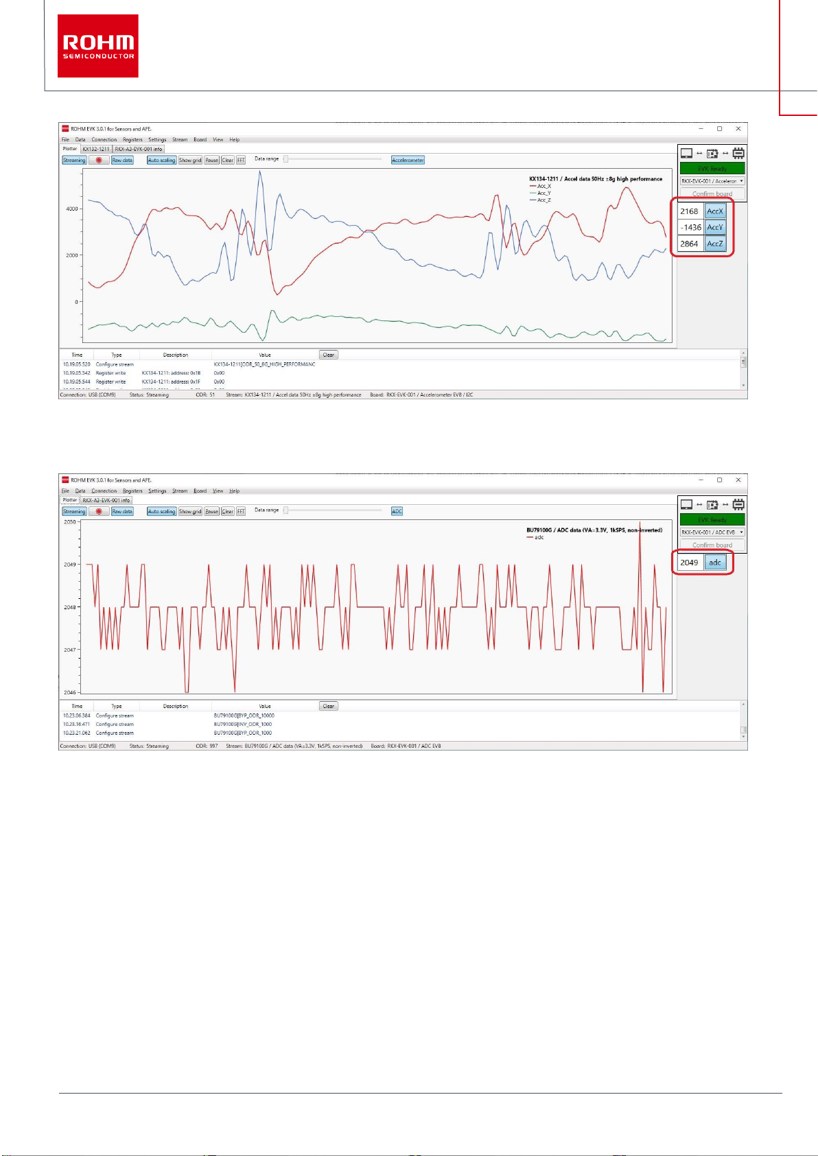Toggle Show grid in the ADC window

click(190, 512)
